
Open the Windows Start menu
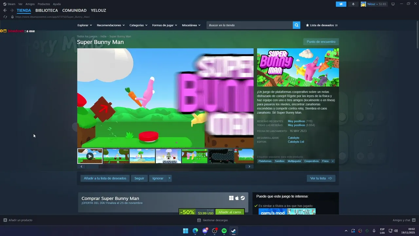tap(186, 231)
